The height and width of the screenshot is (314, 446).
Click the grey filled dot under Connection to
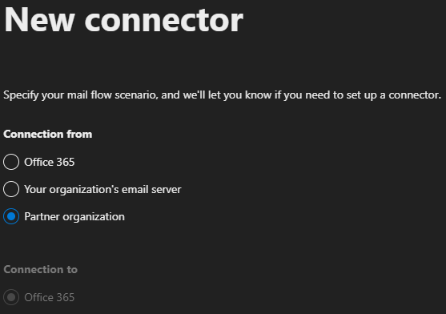11,297
